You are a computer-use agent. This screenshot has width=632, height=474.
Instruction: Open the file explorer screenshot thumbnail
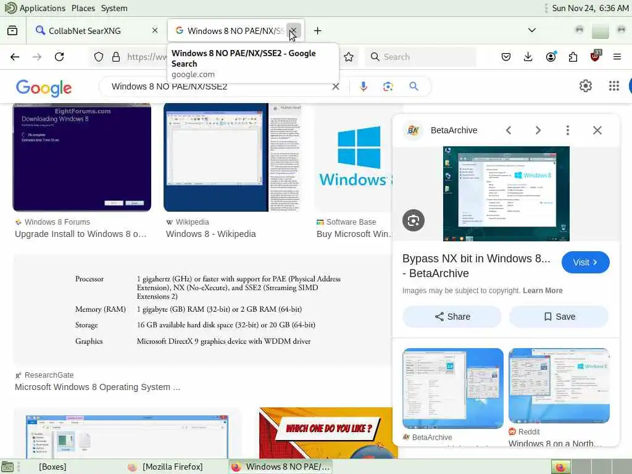coord(127,434)
